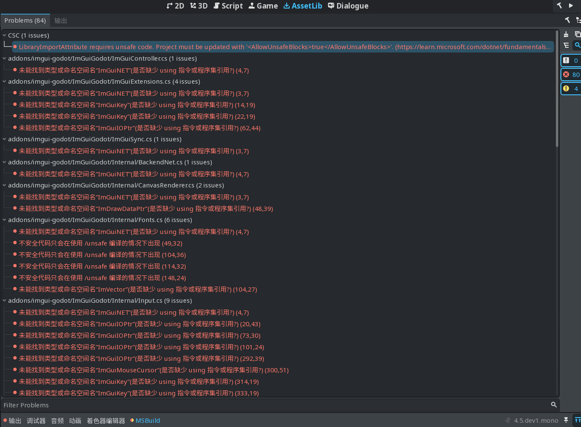Open the Script workspace
This screenshot has width=581, height=427.
(228, 6)
